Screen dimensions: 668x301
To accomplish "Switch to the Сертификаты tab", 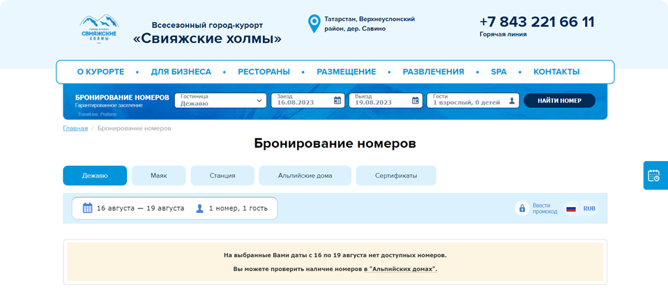I will tap(396, 176).
